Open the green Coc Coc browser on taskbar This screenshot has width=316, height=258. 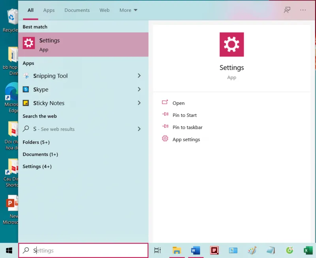tap(290, 250)
